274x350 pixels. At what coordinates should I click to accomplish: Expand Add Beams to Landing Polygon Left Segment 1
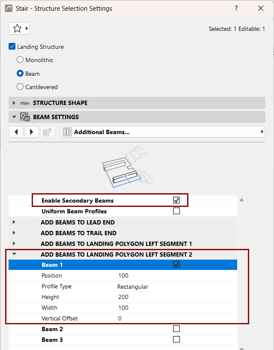tap(14, 243)
